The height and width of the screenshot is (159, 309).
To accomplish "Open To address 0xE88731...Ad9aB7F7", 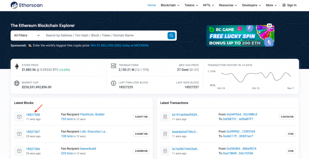I will point(238,119).
